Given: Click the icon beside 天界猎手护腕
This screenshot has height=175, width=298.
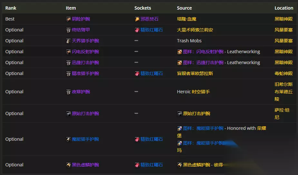Looking at the screenshot, I should point(68,41).
